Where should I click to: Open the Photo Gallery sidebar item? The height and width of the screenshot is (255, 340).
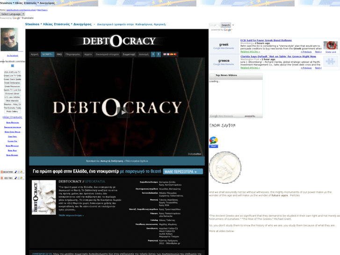click(x=12, y=111)
